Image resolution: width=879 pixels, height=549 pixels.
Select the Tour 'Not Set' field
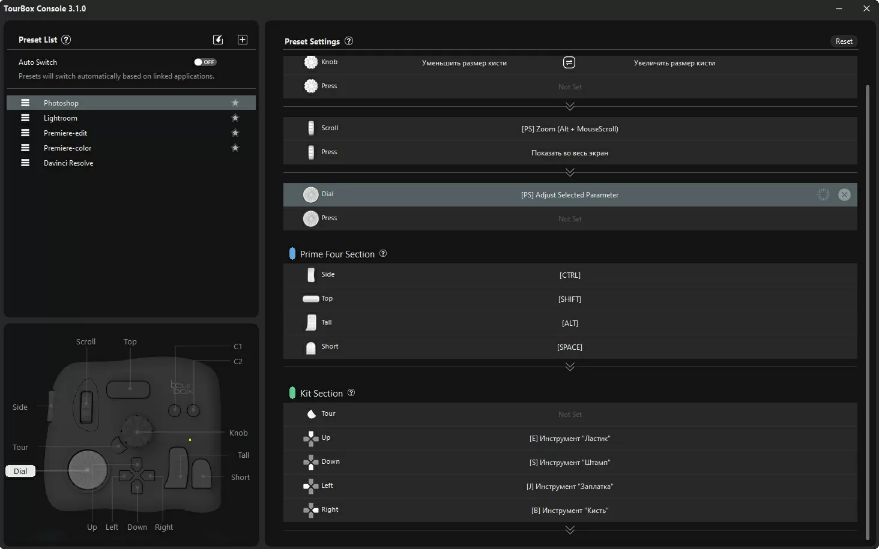pos(570,414)
